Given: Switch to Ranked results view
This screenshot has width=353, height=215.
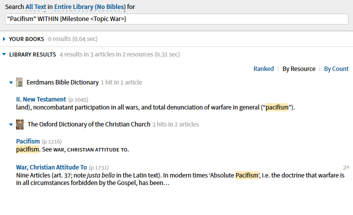Looking at the screenshot, I should click(263, 69).
